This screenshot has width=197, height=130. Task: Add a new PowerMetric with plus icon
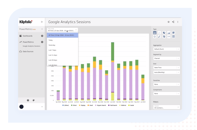pyautogui.click(x=42, y=42)
